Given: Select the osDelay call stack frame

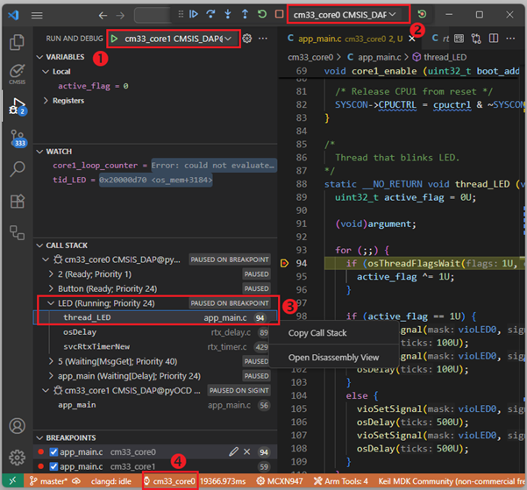Looking at the screenshot, I should point(80,332).
